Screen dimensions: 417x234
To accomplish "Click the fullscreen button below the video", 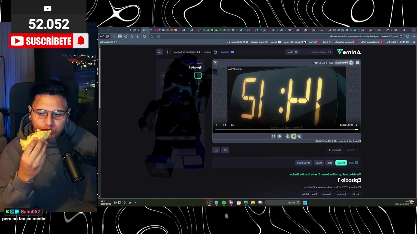I will 273,136.
